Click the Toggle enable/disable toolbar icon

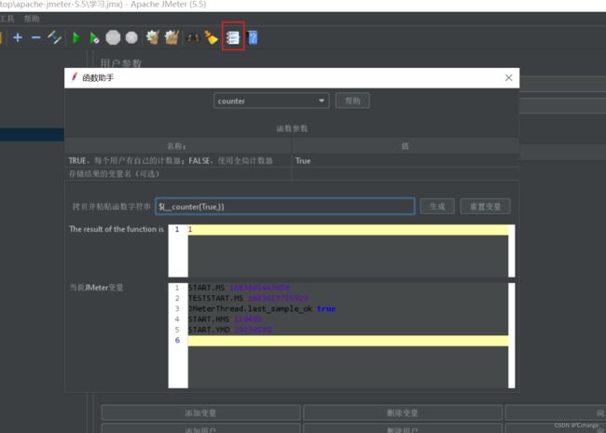[54, 37]
